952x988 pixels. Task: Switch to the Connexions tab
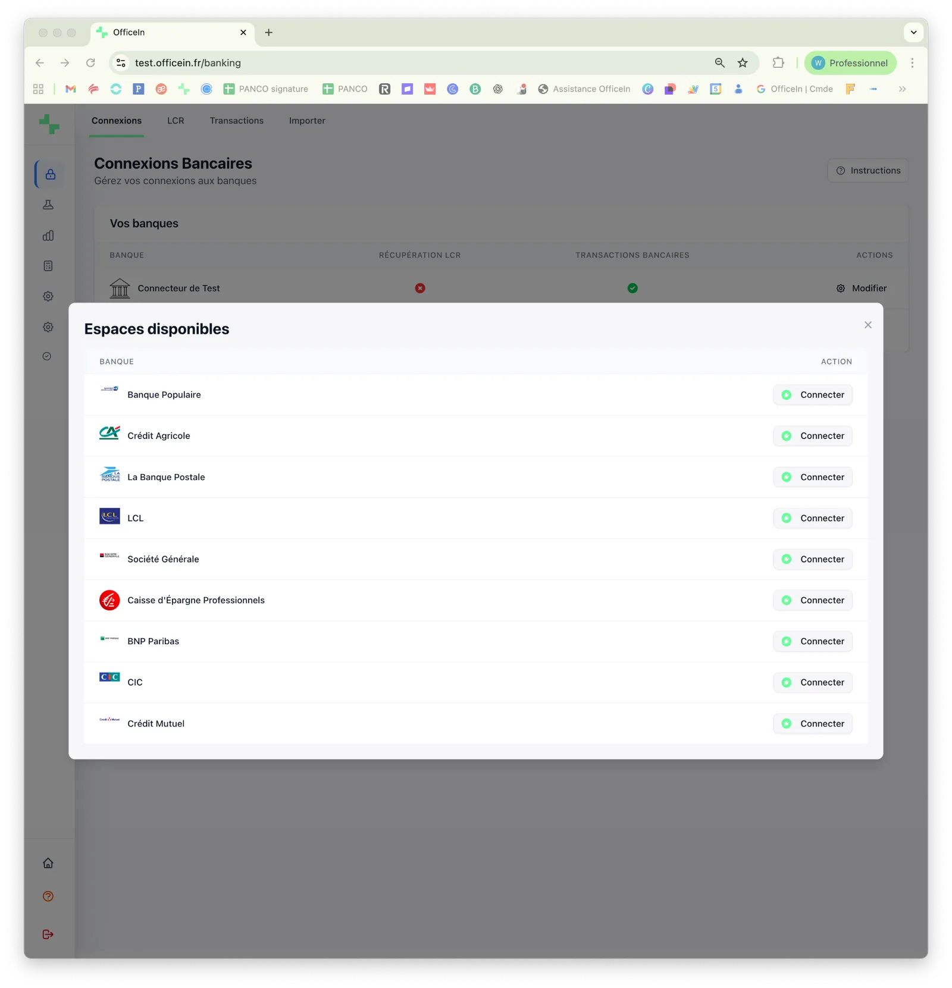[x=117, y=121]
